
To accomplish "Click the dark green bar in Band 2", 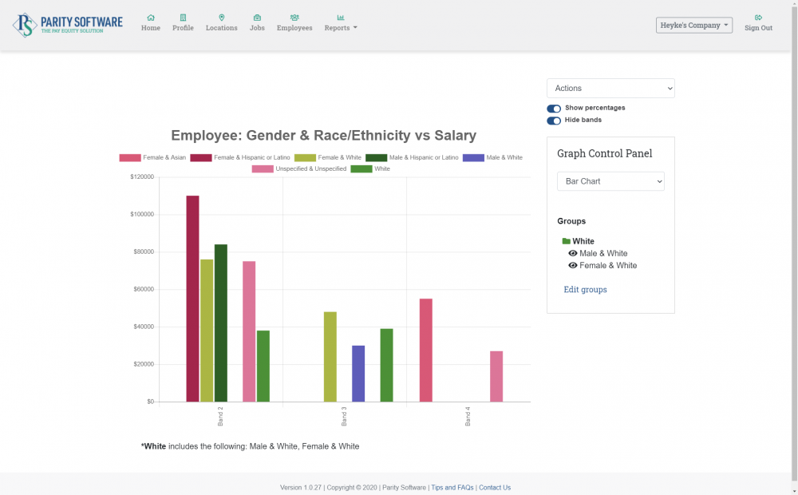I will pos(221,323).
